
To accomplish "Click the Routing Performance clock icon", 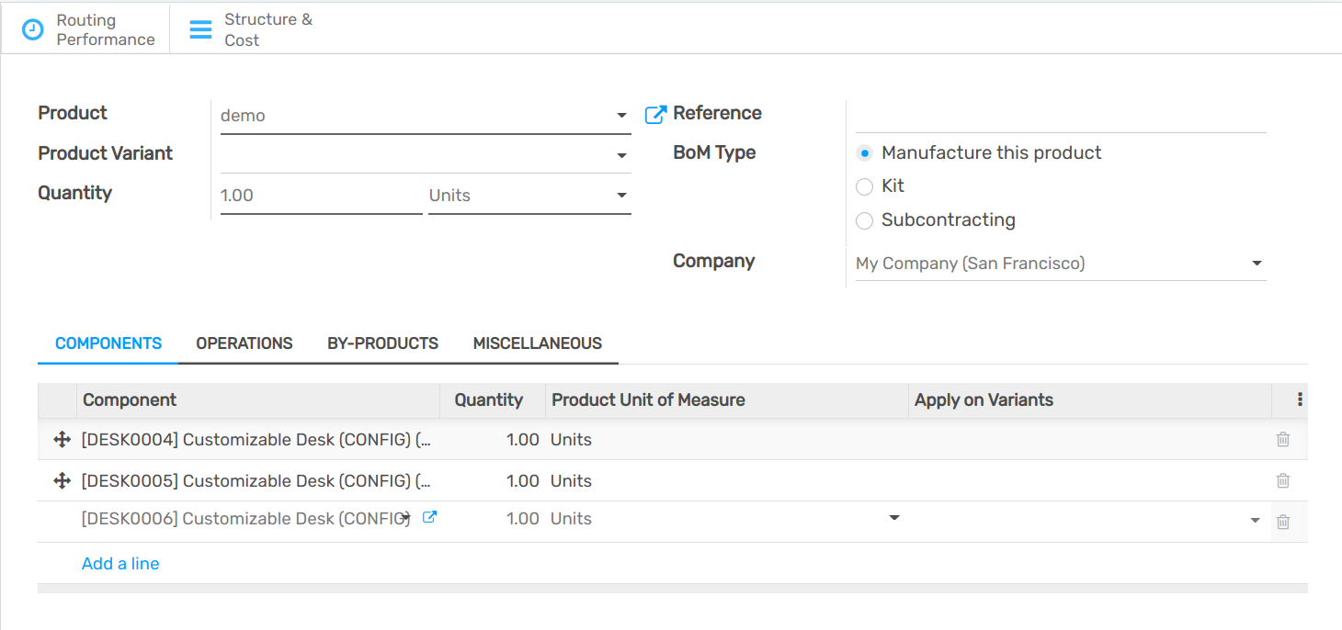I will 32,29.
